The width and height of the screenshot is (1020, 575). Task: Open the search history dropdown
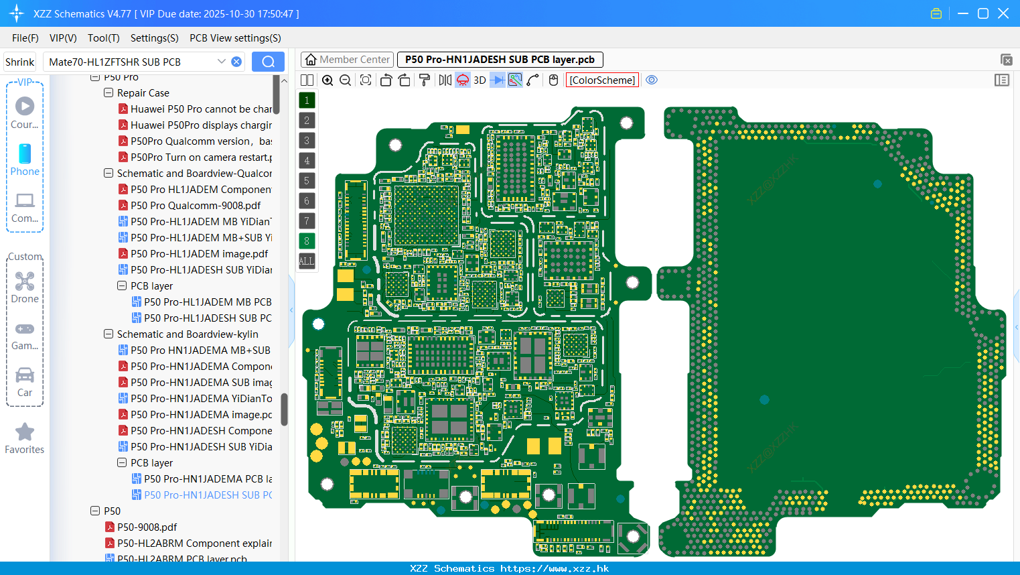coord(222,62)
